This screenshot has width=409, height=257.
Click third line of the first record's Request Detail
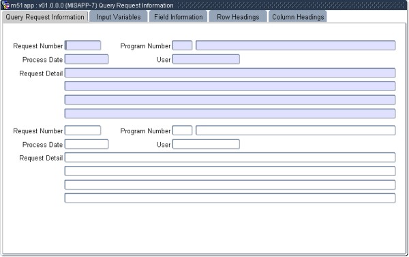coord(230,100)
